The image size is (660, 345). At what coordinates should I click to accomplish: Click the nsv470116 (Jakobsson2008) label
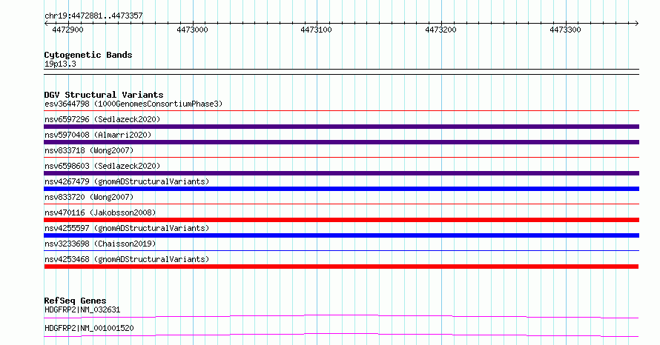click(x=100, y=212)
